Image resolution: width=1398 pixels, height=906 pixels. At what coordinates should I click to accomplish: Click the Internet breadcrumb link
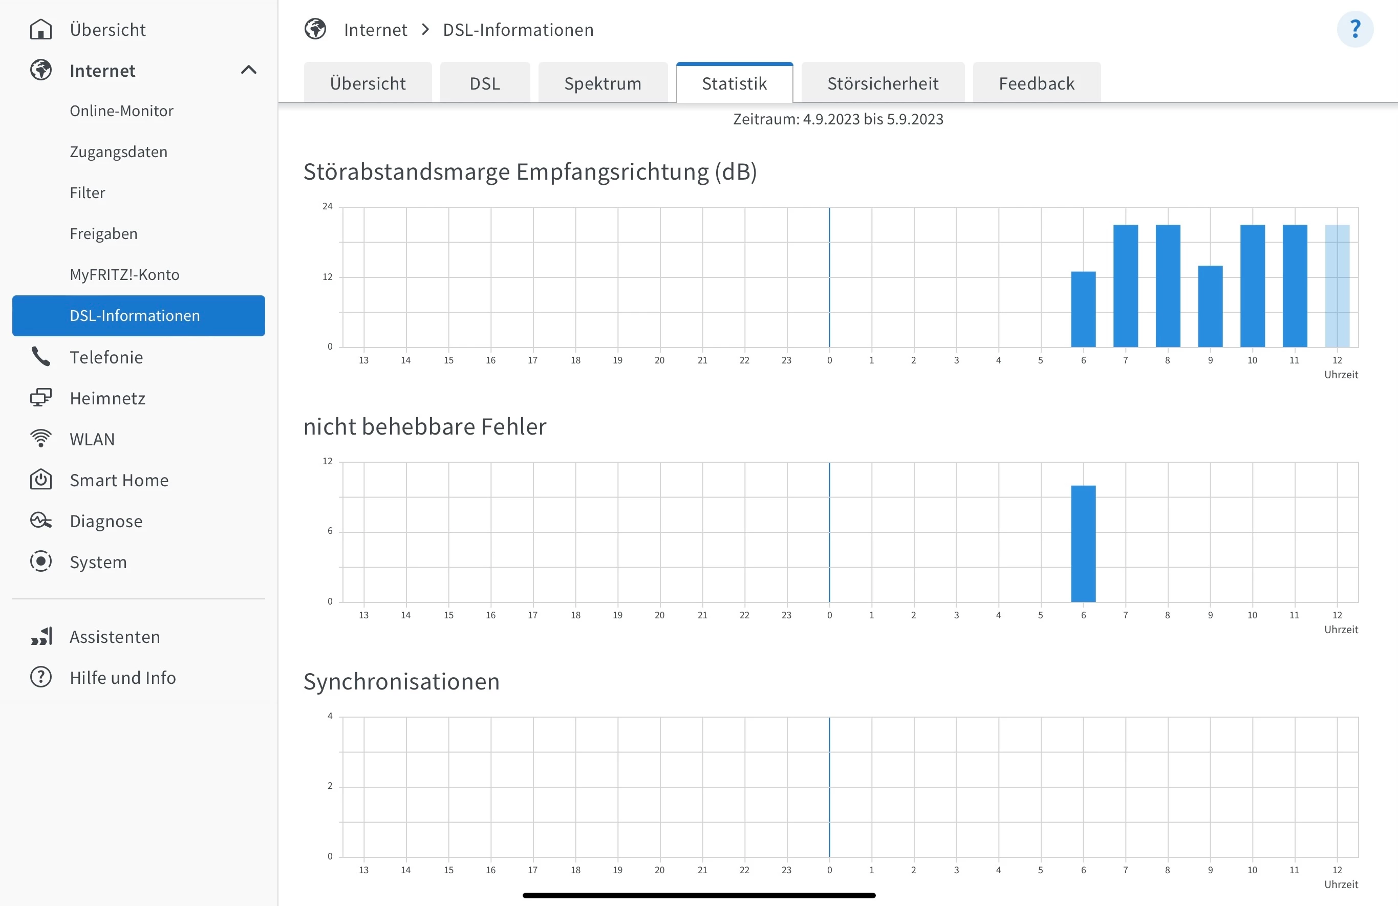pyautogui.click(x=375, y=29)
